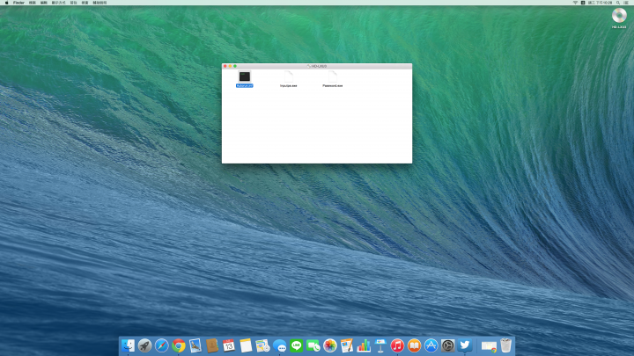Click the input method icon in menu bar
The width and height of the screenshot is (634, 356).
pyautogui.click(x=583, y=3)
